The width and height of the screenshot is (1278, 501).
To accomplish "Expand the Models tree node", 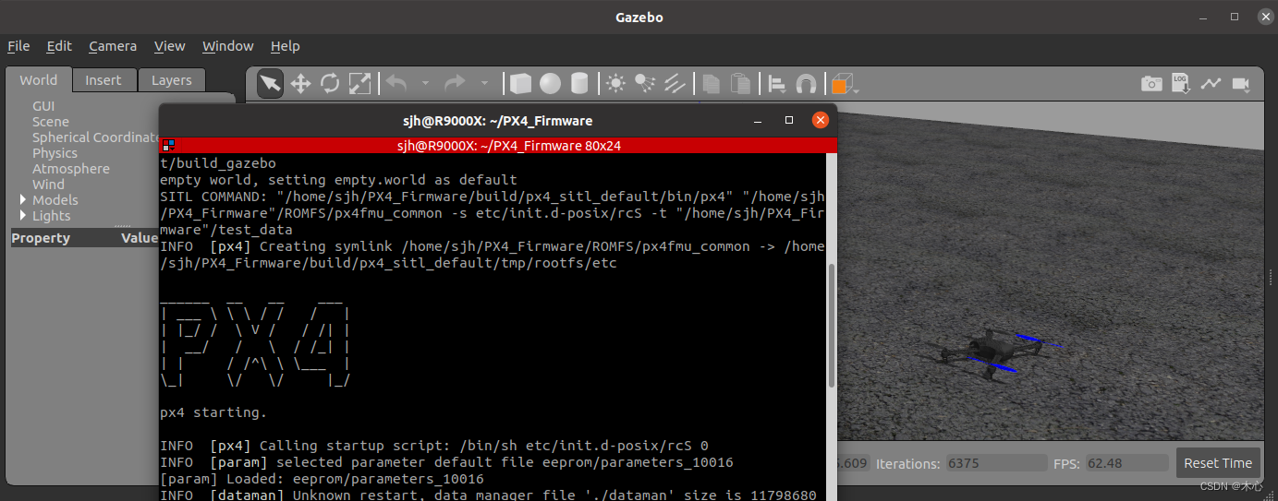I will pos(24,200).
